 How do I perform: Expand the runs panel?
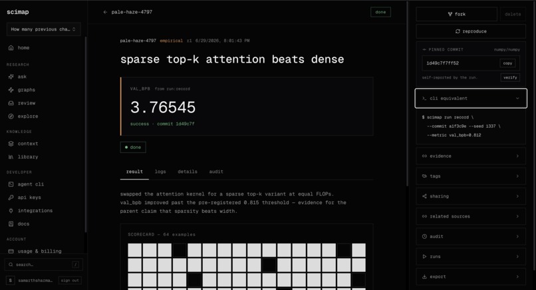pyautogui.click(x=471, y=257)
